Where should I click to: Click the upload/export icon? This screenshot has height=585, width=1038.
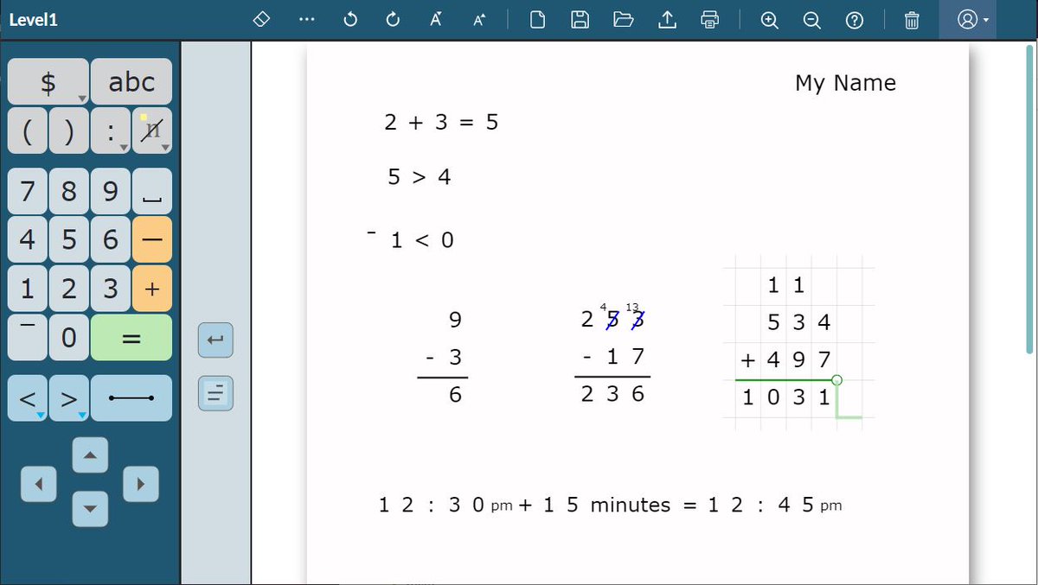click(667, 19)
